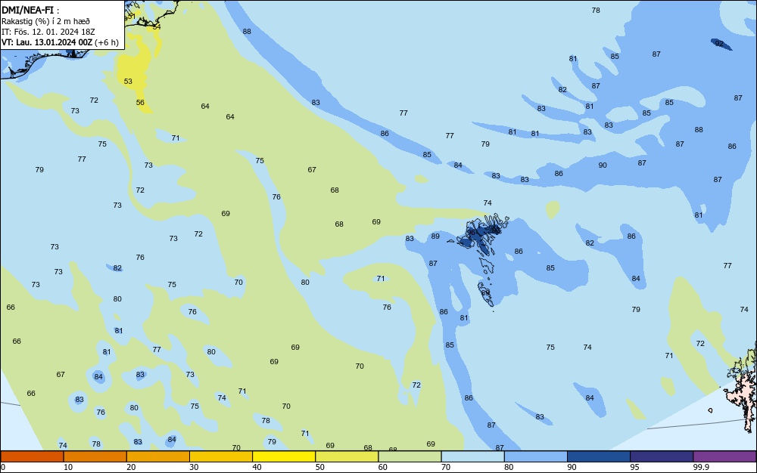Select the 40–50 bright yellow legend swatch
Image resolution: width=757 pixels, height=473 pixels.
coord(284,456)
